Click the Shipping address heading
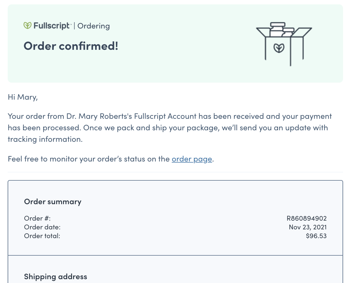Screen dimensions: 348x283 (x=56, y=276)
